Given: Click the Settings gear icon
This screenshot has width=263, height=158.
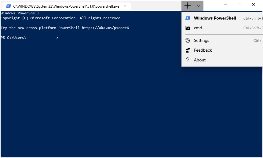Looking at the screenshot, I should point(188,40).
